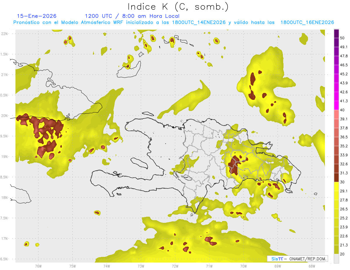The width and height of the screenshot is (350, 270).
Task: Click the 'SisTT – ONAMET/REP.DOM.' credit box
Action: coord(297,259)
